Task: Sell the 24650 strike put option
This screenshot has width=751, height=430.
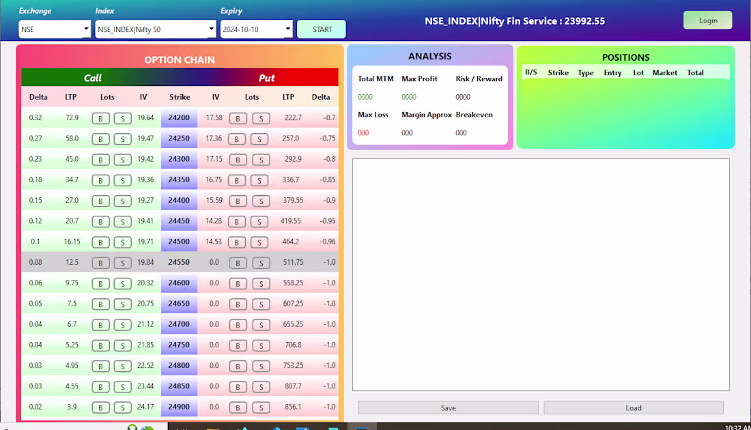Action: coord(260,304)
